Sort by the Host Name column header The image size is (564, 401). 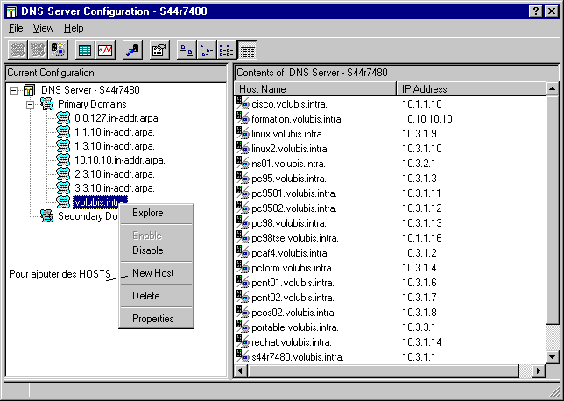pyautogui.click(x=315, y=89)
